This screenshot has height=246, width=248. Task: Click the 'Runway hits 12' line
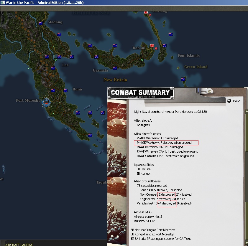tap(144, 221)
